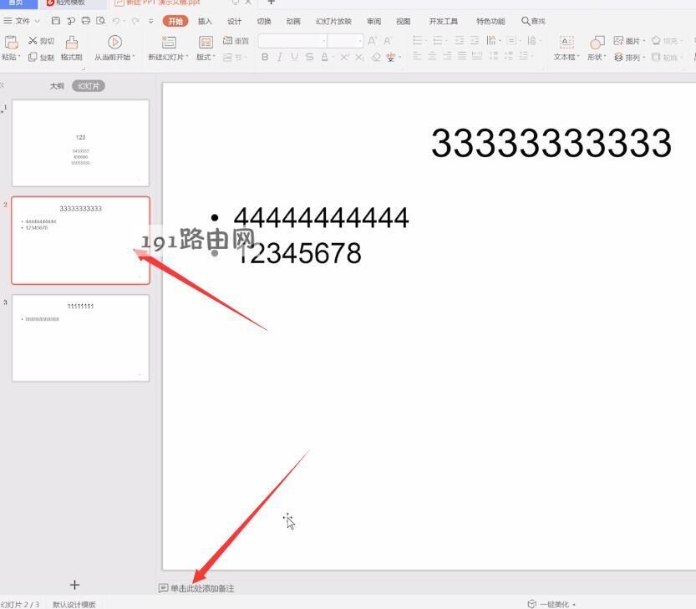Viewport: 696px width, 609px height.
Task: Open the View (视图) tab
Action: [403, 21]
